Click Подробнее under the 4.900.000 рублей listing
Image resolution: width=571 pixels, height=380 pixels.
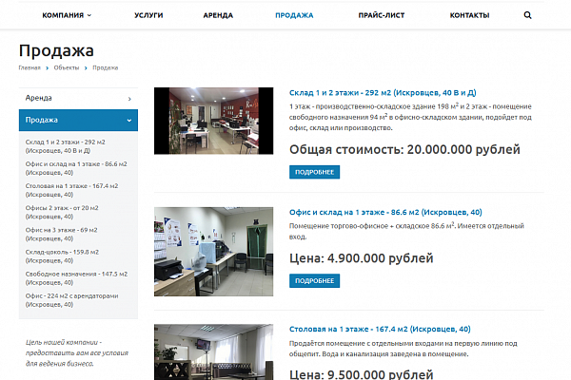click(315, 281)
